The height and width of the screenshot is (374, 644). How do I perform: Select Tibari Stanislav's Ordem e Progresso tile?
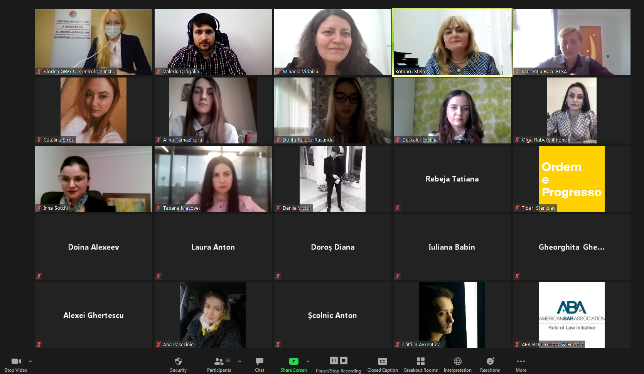[572, 179]
